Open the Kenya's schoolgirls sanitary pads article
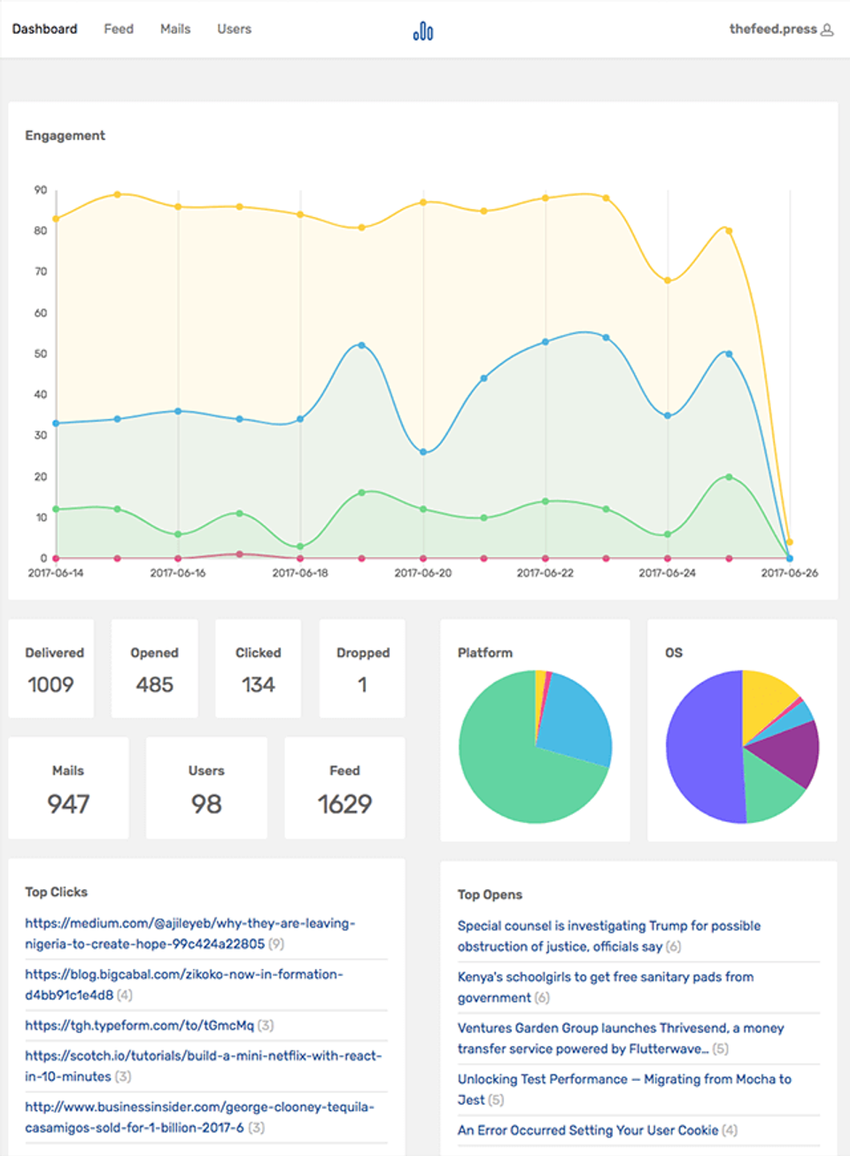Image resolution: width=850 pixels, height=1156 pixels. point(605,987)
